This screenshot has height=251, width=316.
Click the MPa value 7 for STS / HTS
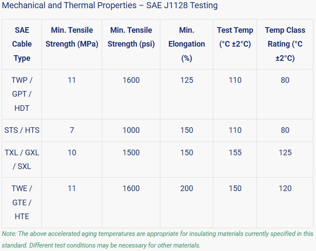tap(72, 130)
